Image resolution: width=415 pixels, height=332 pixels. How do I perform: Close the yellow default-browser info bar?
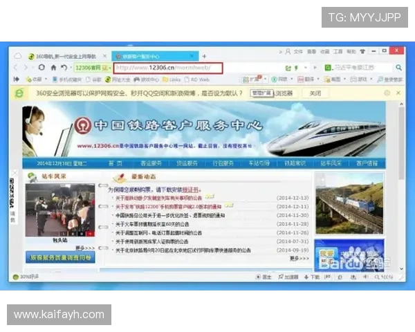[398, 93]
